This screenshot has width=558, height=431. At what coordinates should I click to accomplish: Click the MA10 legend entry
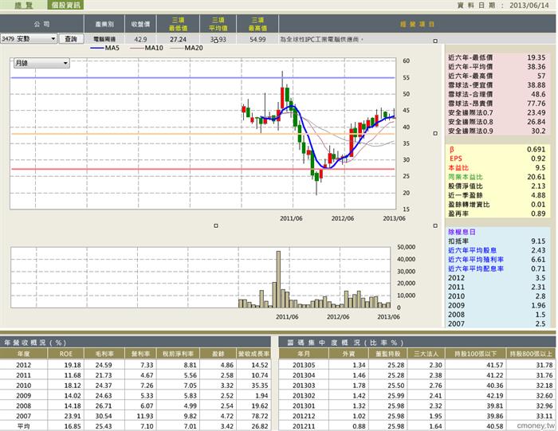point(147,48)
